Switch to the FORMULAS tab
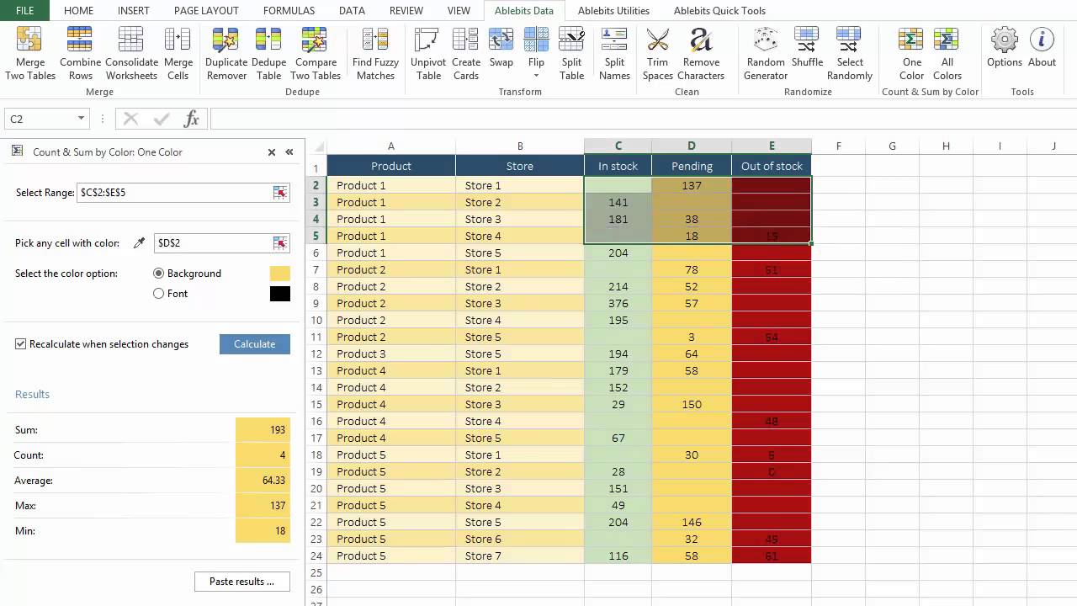The width and height of the screenshot is (1077, 606). pyautogui.click(x=289, y=11)
